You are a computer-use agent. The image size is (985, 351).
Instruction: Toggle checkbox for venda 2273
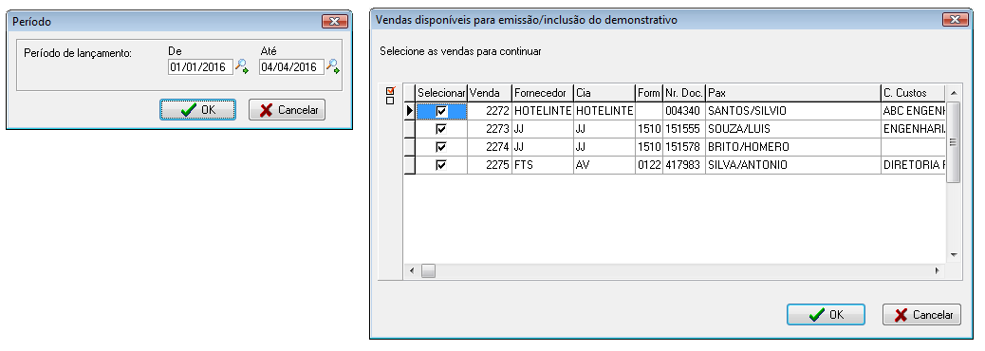click(441, 129)
